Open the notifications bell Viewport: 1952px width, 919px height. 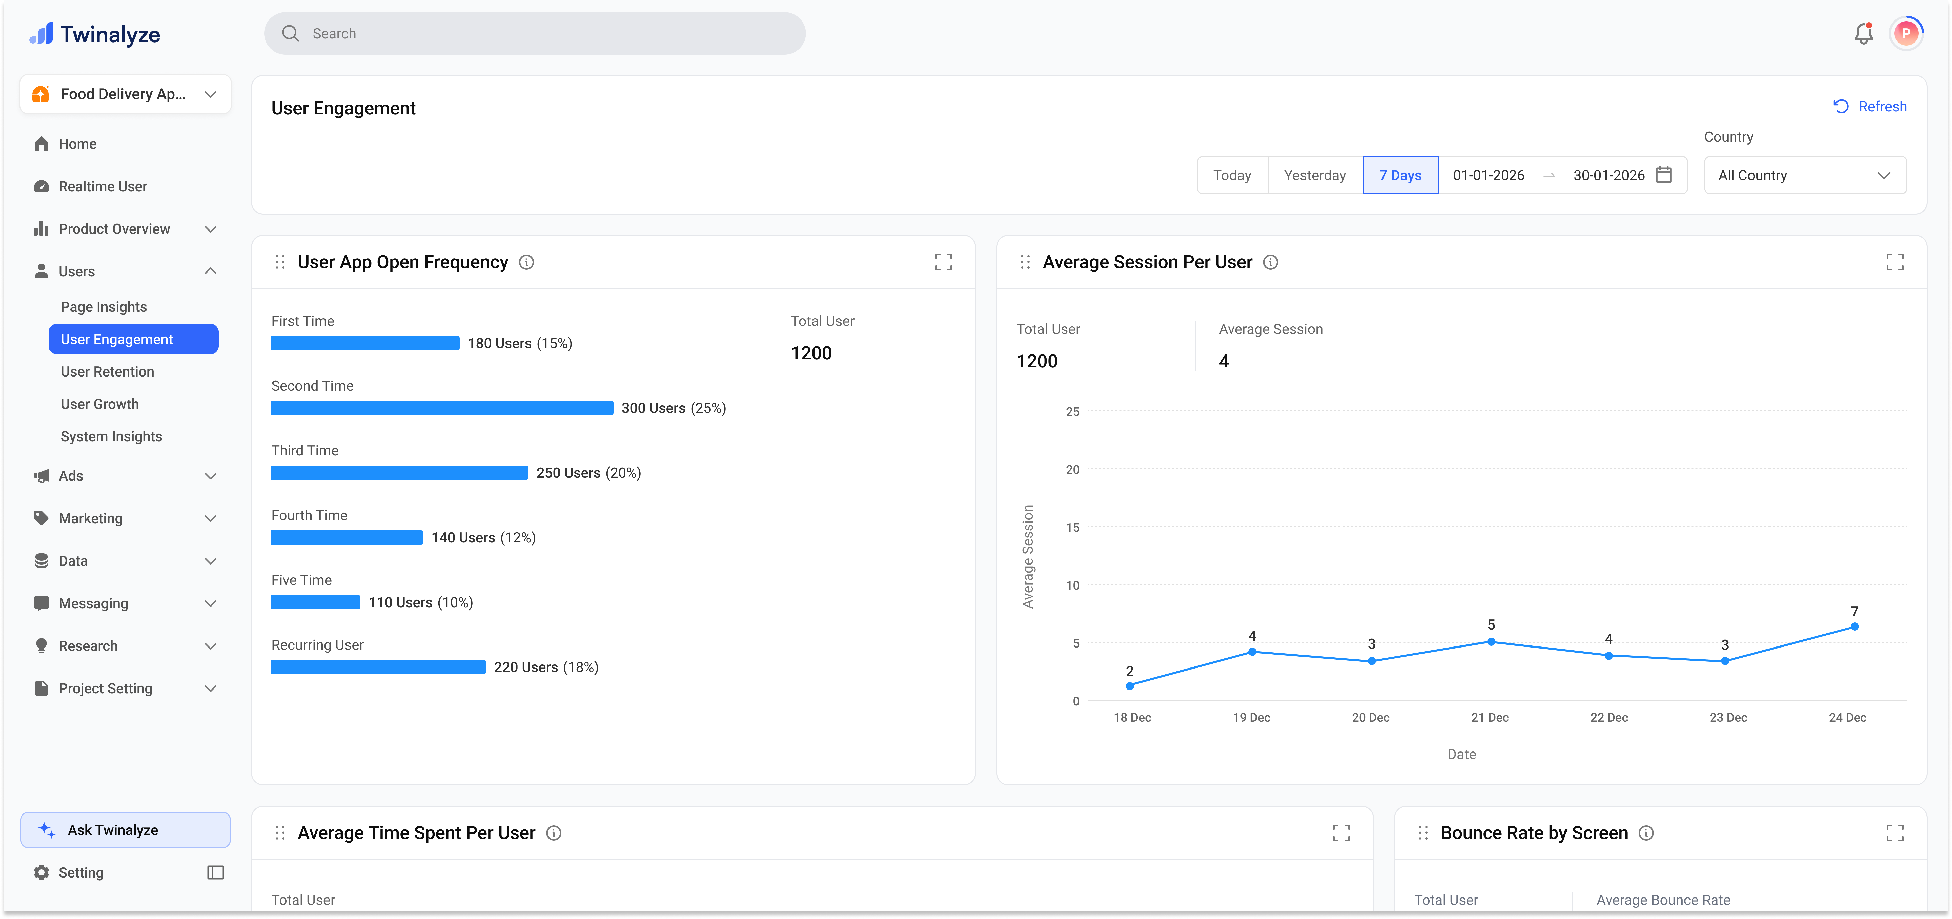(1863, 33)
